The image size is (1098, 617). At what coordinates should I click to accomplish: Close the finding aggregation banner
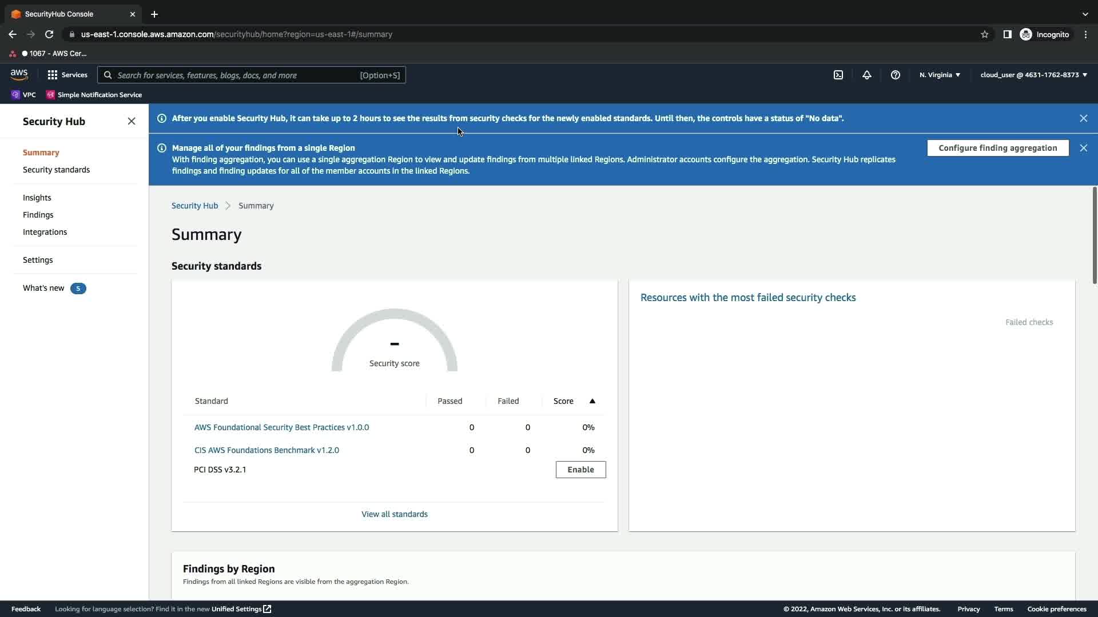1083,148
